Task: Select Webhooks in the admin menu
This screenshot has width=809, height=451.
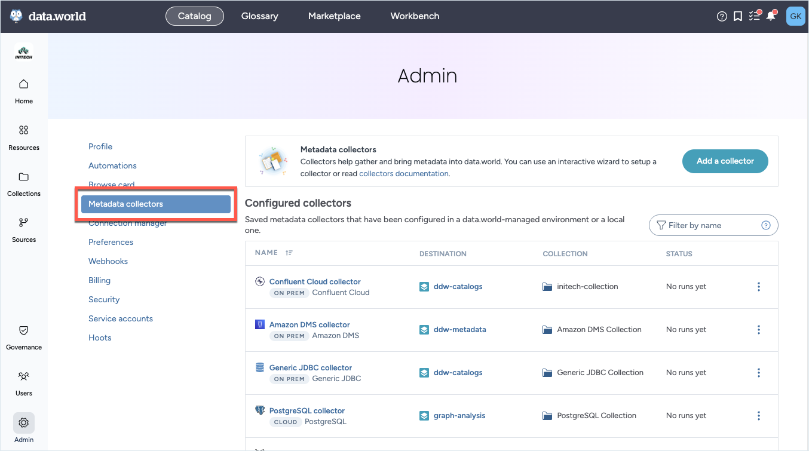Action: pyautogui.click(x=108, y=261)
